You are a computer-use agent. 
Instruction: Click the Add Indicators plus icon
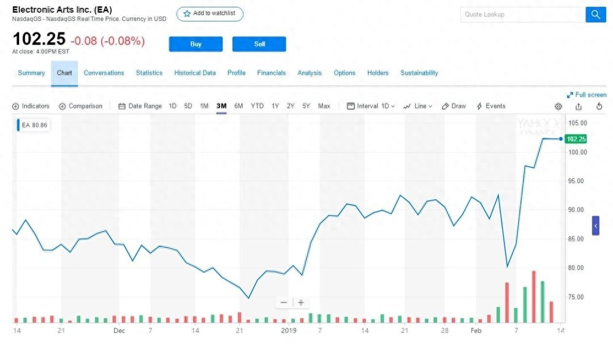(x=16, y=106)
